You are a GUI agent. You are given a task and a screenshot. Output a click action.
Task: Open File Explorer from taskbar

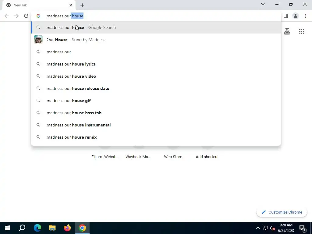pyautogui.click(x=52, y=228)
